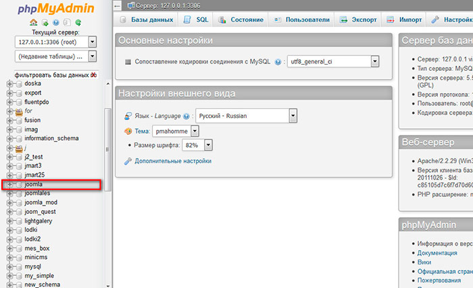Click the 'j' database group icon
The height and width of the screenshot is (288, 473).
(x=19, y=148)
